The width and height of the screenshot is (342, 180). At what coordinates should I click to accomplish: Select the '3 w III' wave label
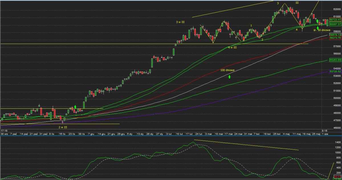pos(180,22)
